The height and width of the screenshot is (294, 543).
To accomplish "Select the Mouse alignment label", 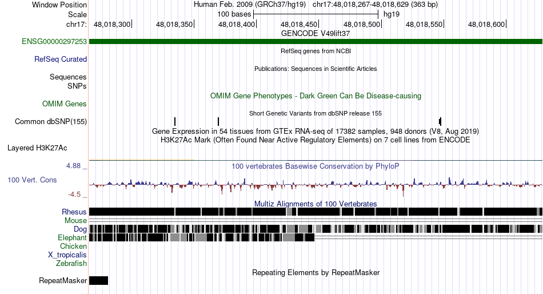I will point(75,221).
